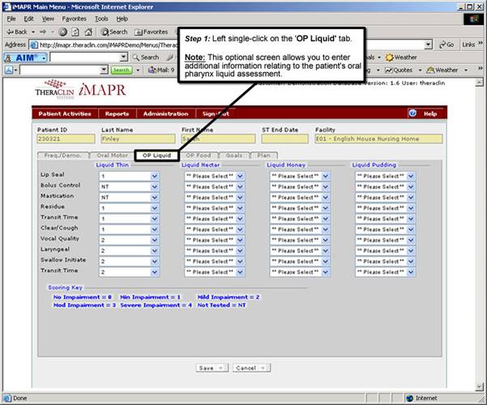Click the Links toolbar label

468,45
